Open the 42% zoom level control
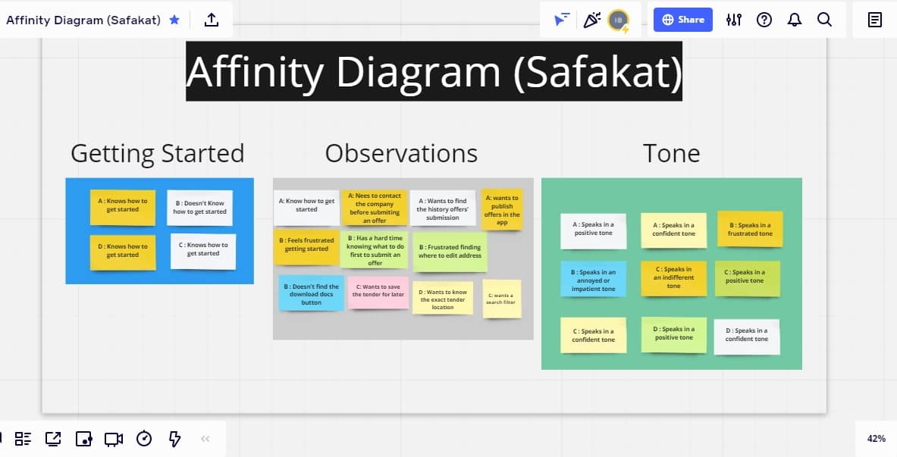This screenshot has width=897, height=457. tap(877, 439)
